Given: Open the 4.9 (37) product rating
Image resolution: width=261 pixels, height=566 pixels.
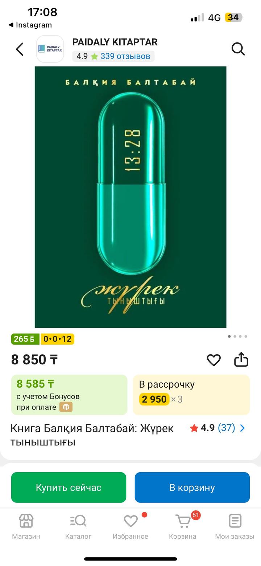Looking at the screenshot, I should (x=213, y=428).
